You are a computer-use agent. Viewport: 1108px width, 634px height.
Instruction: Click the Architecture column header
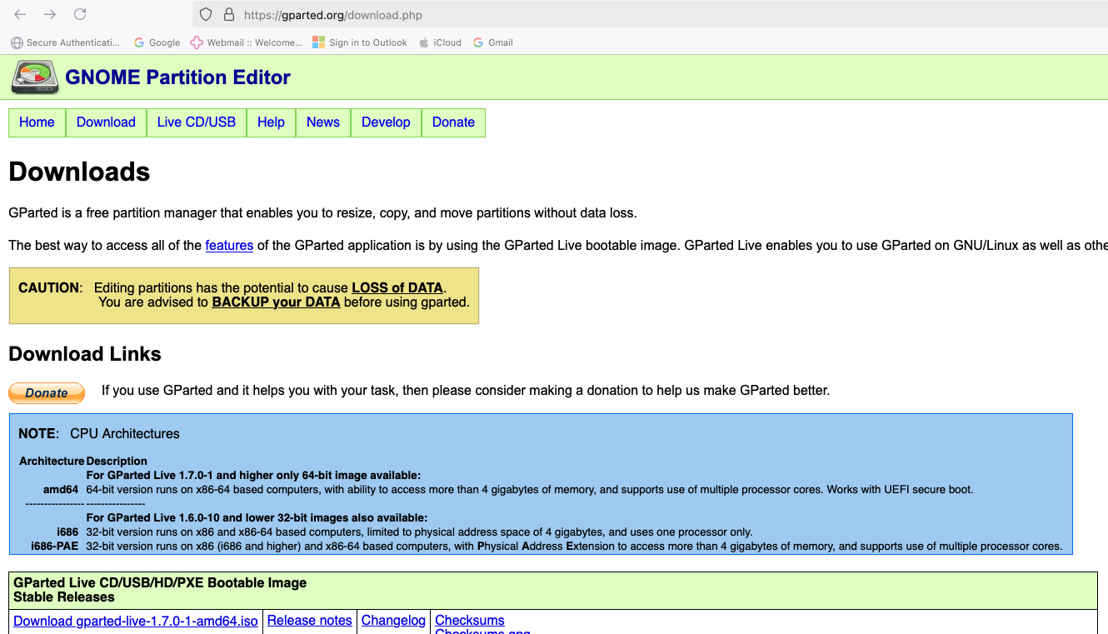tap(52, 462)
